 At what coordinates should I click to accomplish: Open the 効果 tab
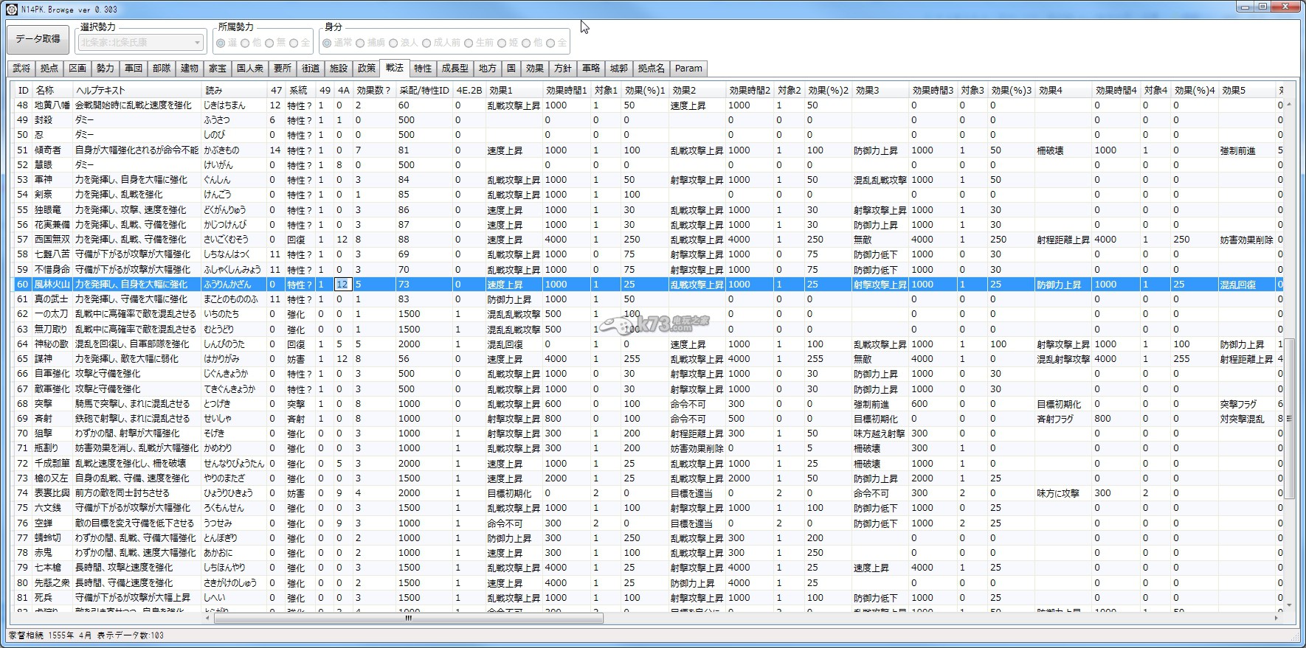[x=535, y=69]
